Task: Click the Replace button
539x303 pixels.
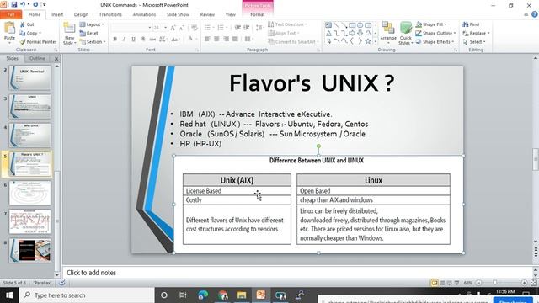Action: [x=476, y=34]
